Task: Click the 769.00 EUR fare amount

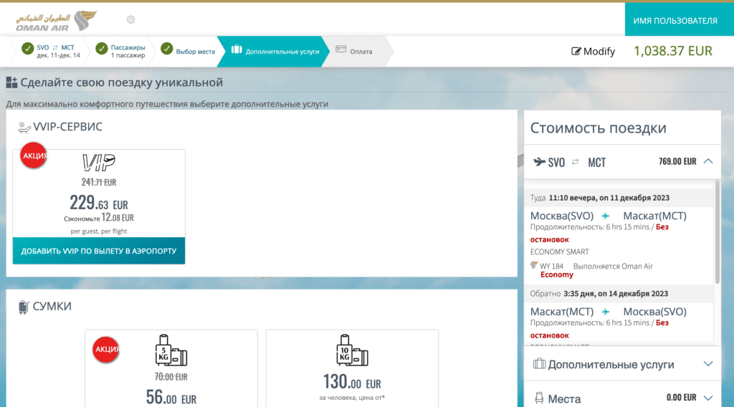Action: [x=677, y=161]
